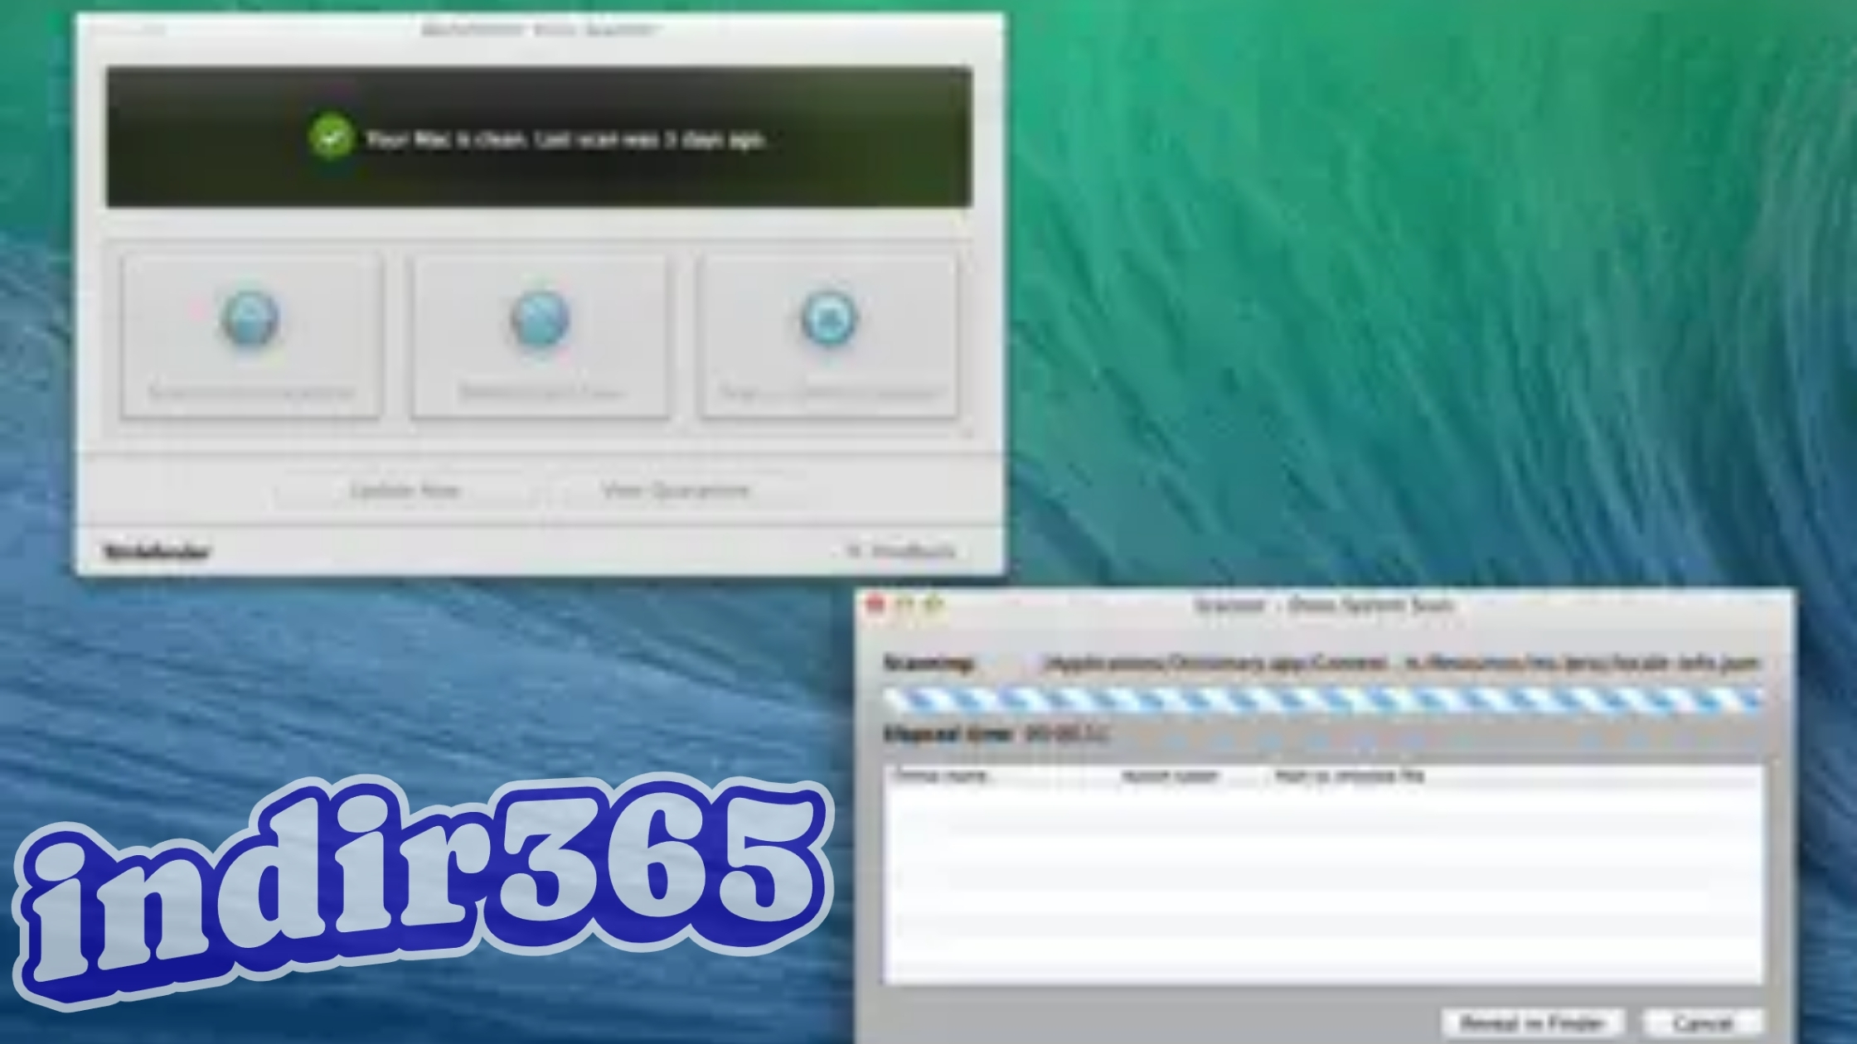
Task: Minimize the Scanner window with the yellow button
Action: pyautogui.click(x=905, y=605)
